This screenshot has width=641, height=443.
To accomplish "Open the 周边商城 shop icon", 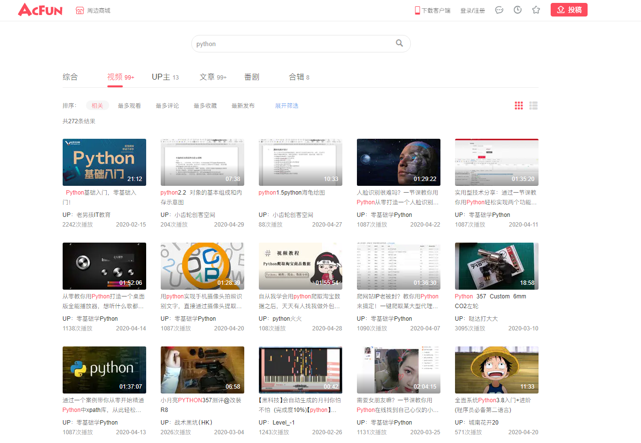I will (x=80, y=10).
